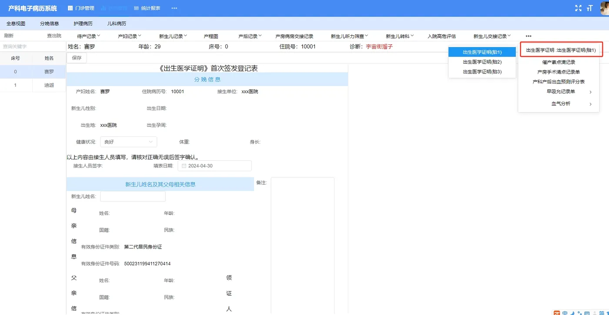
Task: Click the 中 input method icon in tray
Action: pos(565,313)
